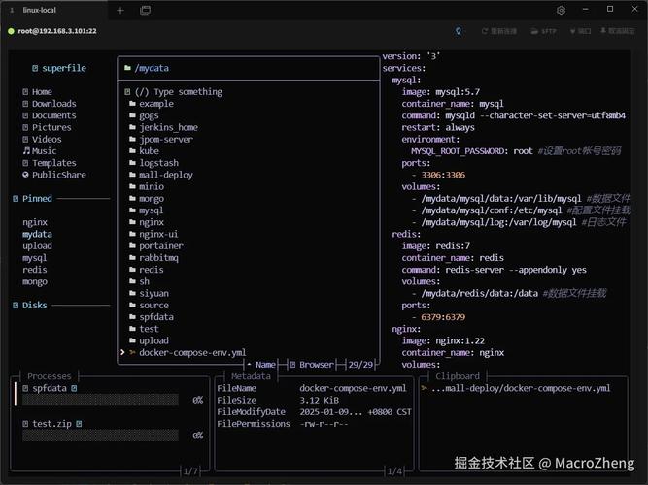Click the Name sort indicator
648x485 pixels.
pyautogui.click(x=261, y=365)
